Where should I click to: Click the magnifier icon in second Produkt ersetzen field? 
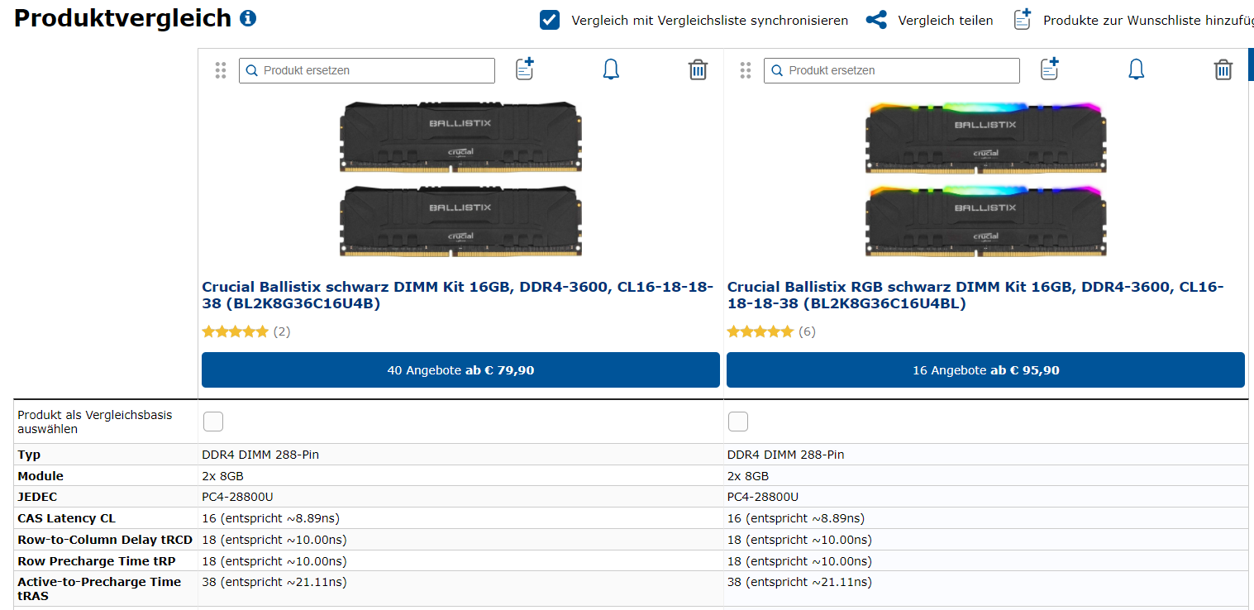pos(777,70)
